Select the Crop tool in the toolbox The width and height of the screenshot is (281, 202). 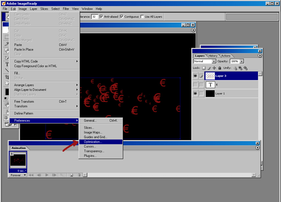(7, 77)
